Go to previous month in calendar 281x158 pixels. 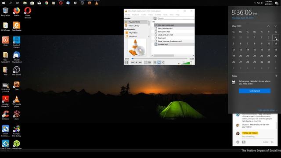point(269,26)
